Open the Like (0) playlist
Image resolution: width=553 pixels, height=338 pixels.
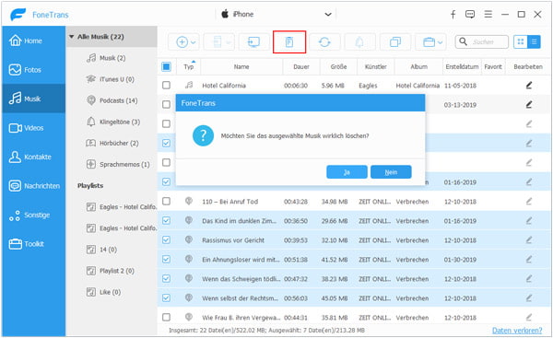[x=103, y=292]
